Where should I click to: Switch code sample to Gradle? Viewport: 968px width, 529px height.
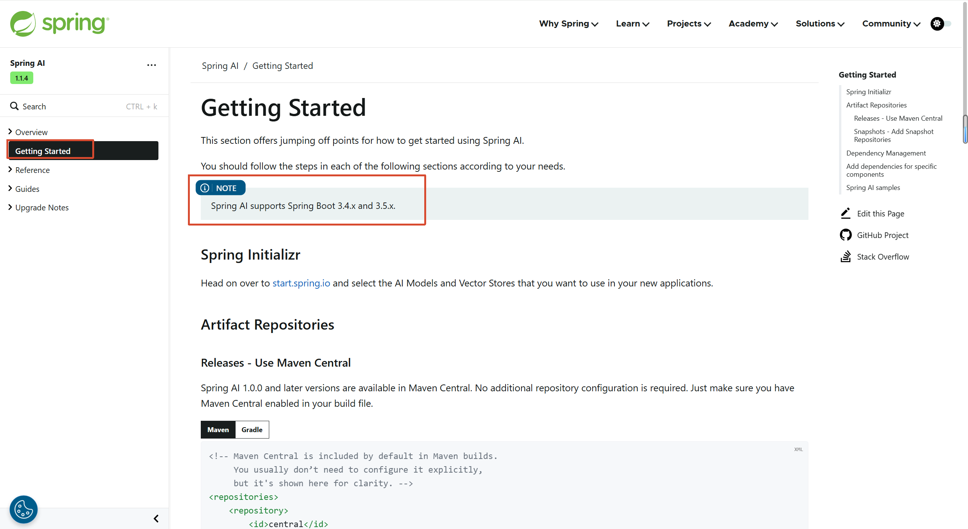coord(252,429)
